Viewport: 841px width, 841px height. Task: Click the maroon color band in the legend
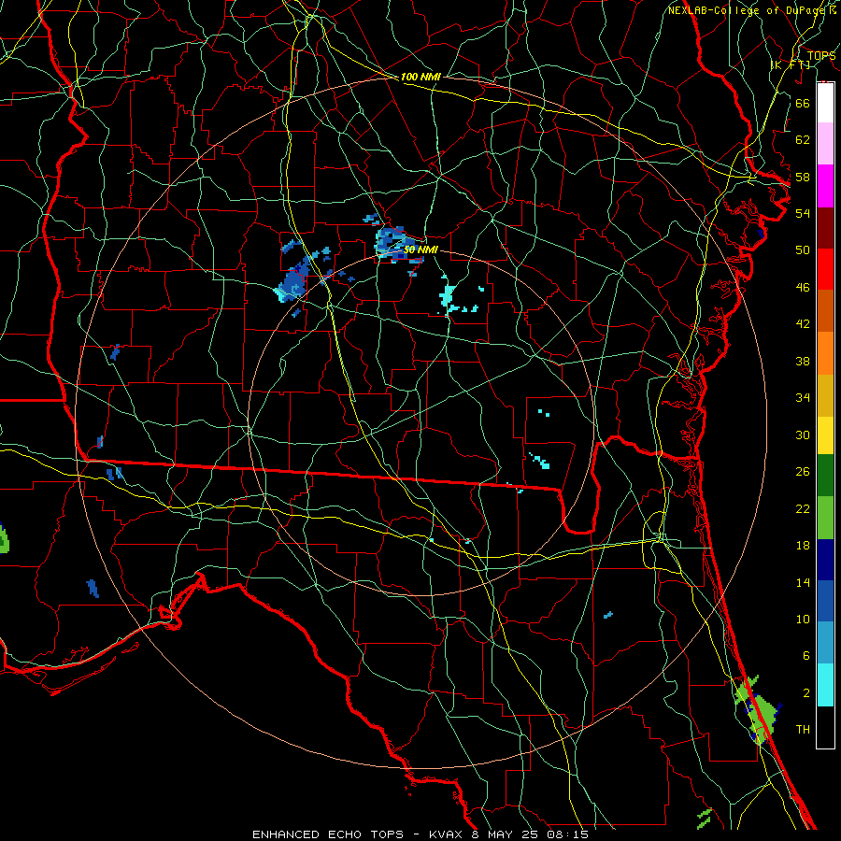pyautogui.click(x=825, y=227)
